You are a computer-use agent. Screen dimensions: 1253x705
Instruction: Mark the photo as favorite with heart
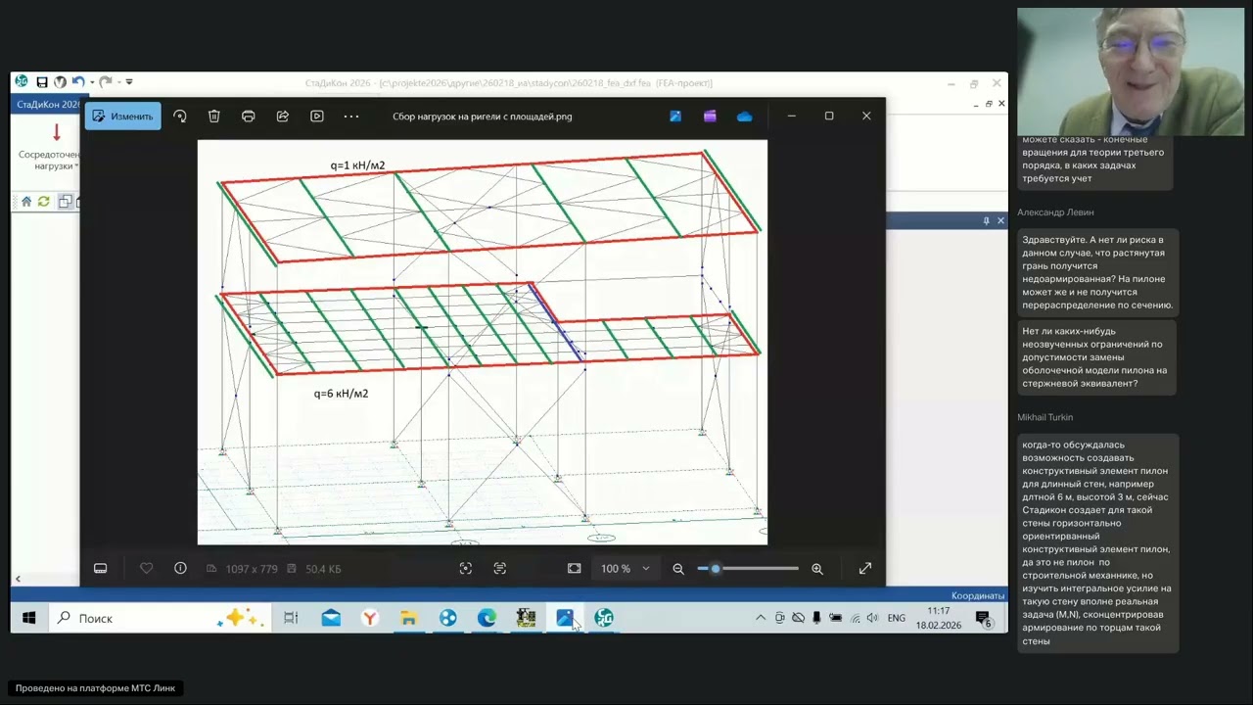pyautogui.click(x=146, y=568)
